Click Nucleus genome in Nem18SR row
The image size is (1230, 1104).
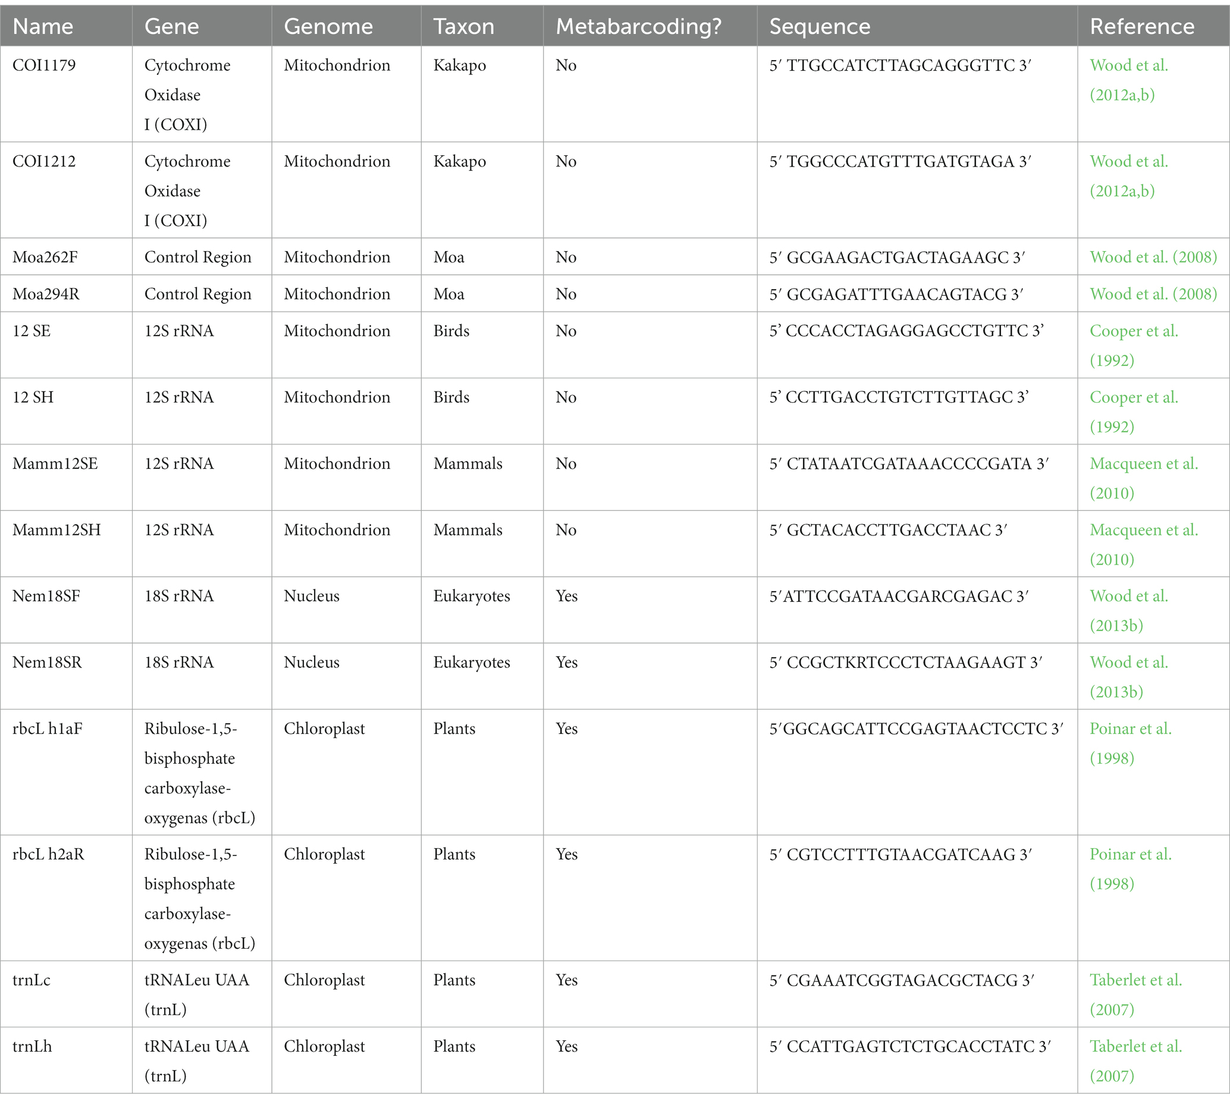[312, 662]
